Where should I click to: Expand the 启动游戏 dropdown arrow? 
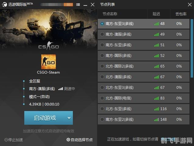coord(69,118)
